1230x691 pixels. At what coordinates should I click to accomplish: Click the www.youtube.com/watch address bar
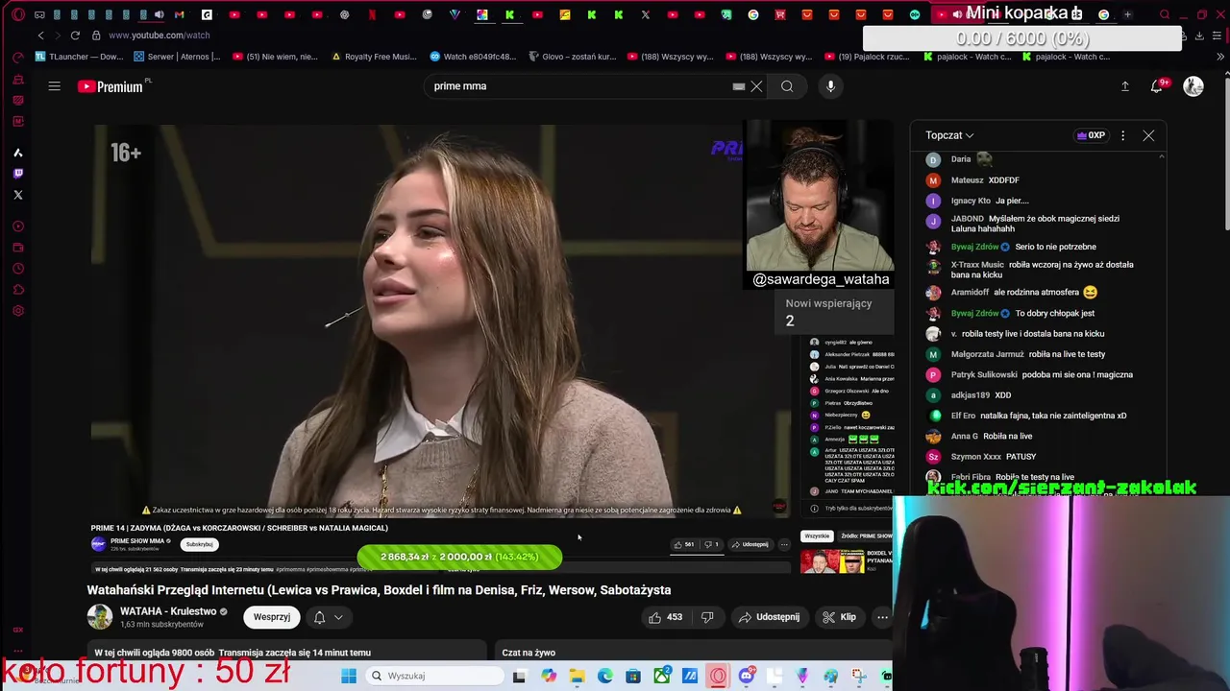pyautogui.click(x=159, y=36)
